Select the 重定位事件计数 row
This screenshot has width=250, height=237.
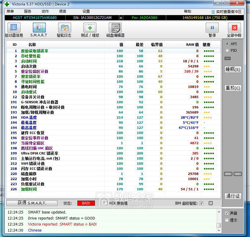tap(113, 138)
